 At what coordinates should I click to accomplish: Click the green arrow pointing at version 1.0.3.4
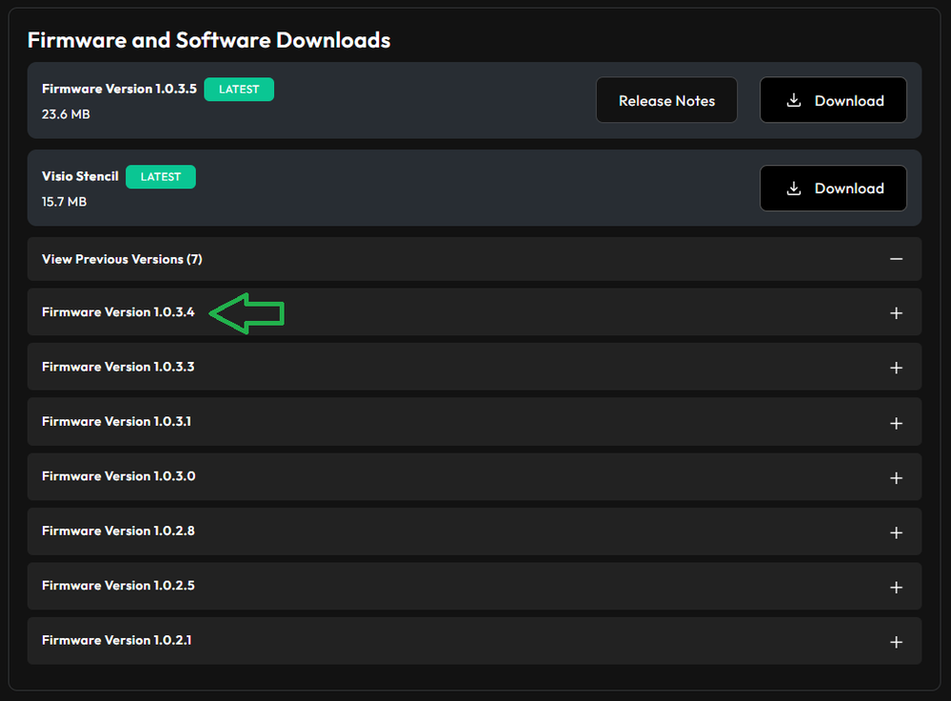click(247, 313)
